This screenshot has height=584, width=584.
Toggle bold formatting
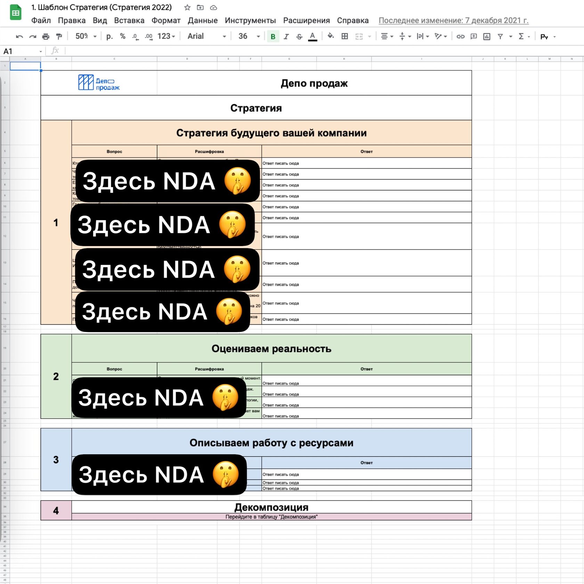click(273, 36)
